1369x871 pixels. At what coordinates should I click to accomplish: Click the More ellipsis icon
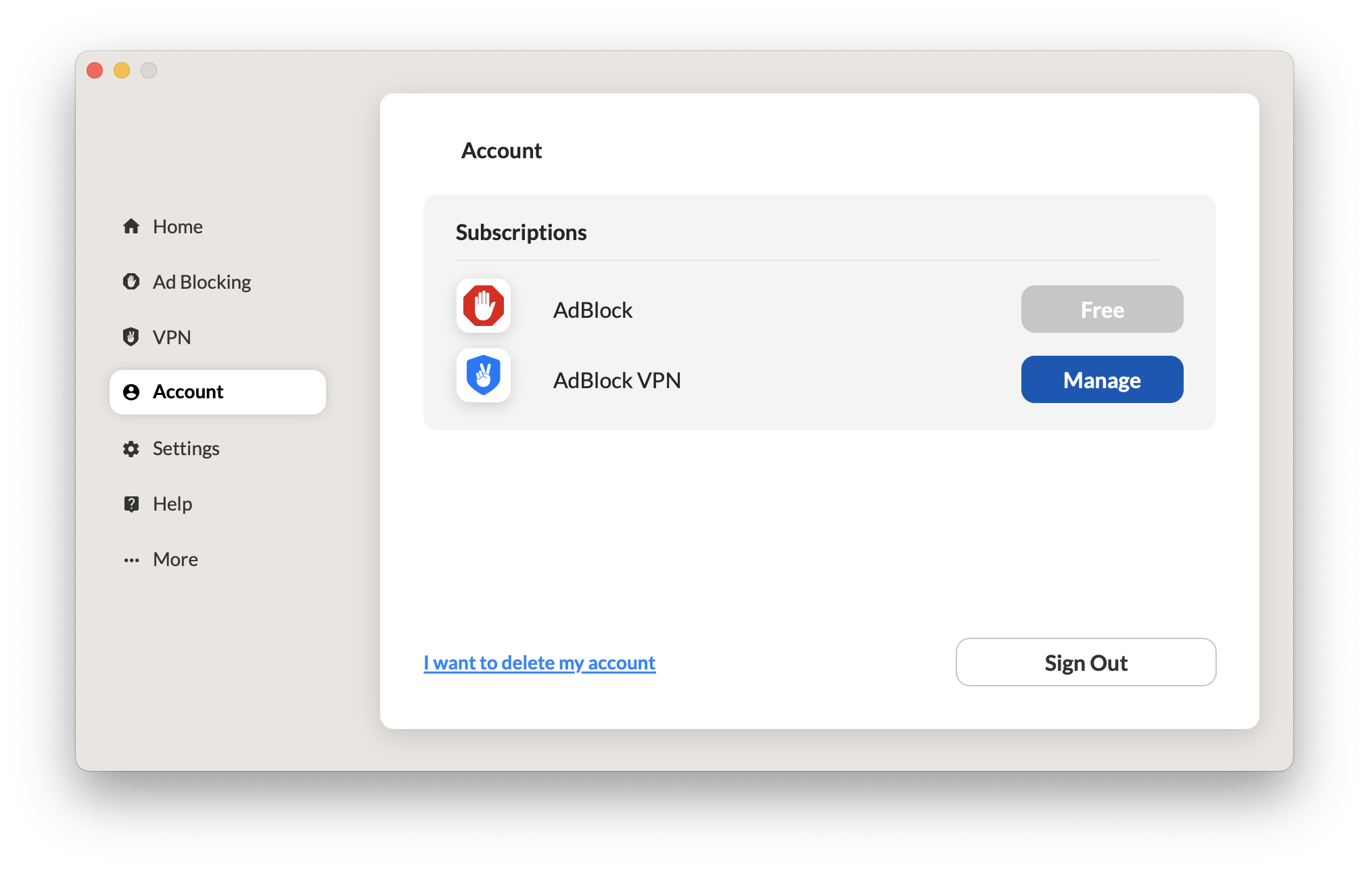pyautogui.click(x=131, y=560)
